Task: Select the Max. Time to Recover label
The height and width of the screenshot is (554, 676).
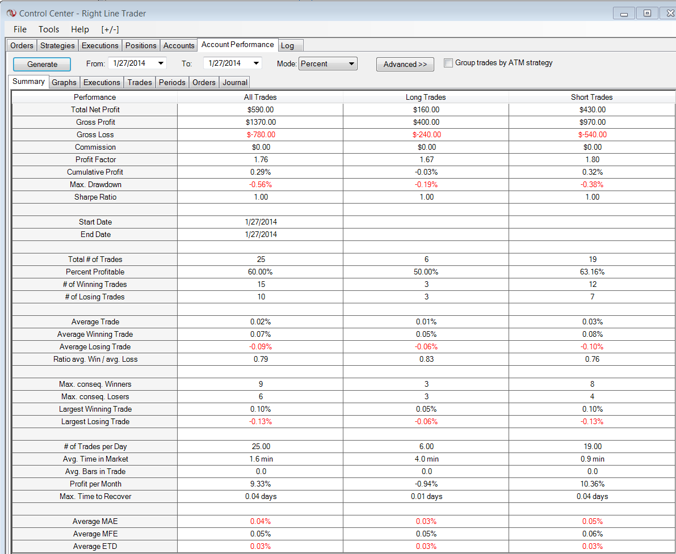Action: pyautogui.click(x=95, y=497)
